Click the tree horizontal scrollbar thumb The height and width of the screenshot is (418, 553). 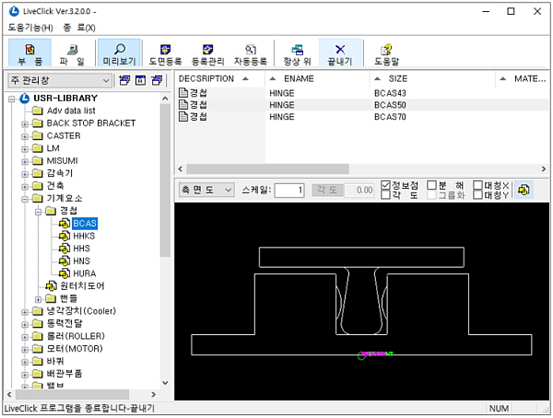72,394
